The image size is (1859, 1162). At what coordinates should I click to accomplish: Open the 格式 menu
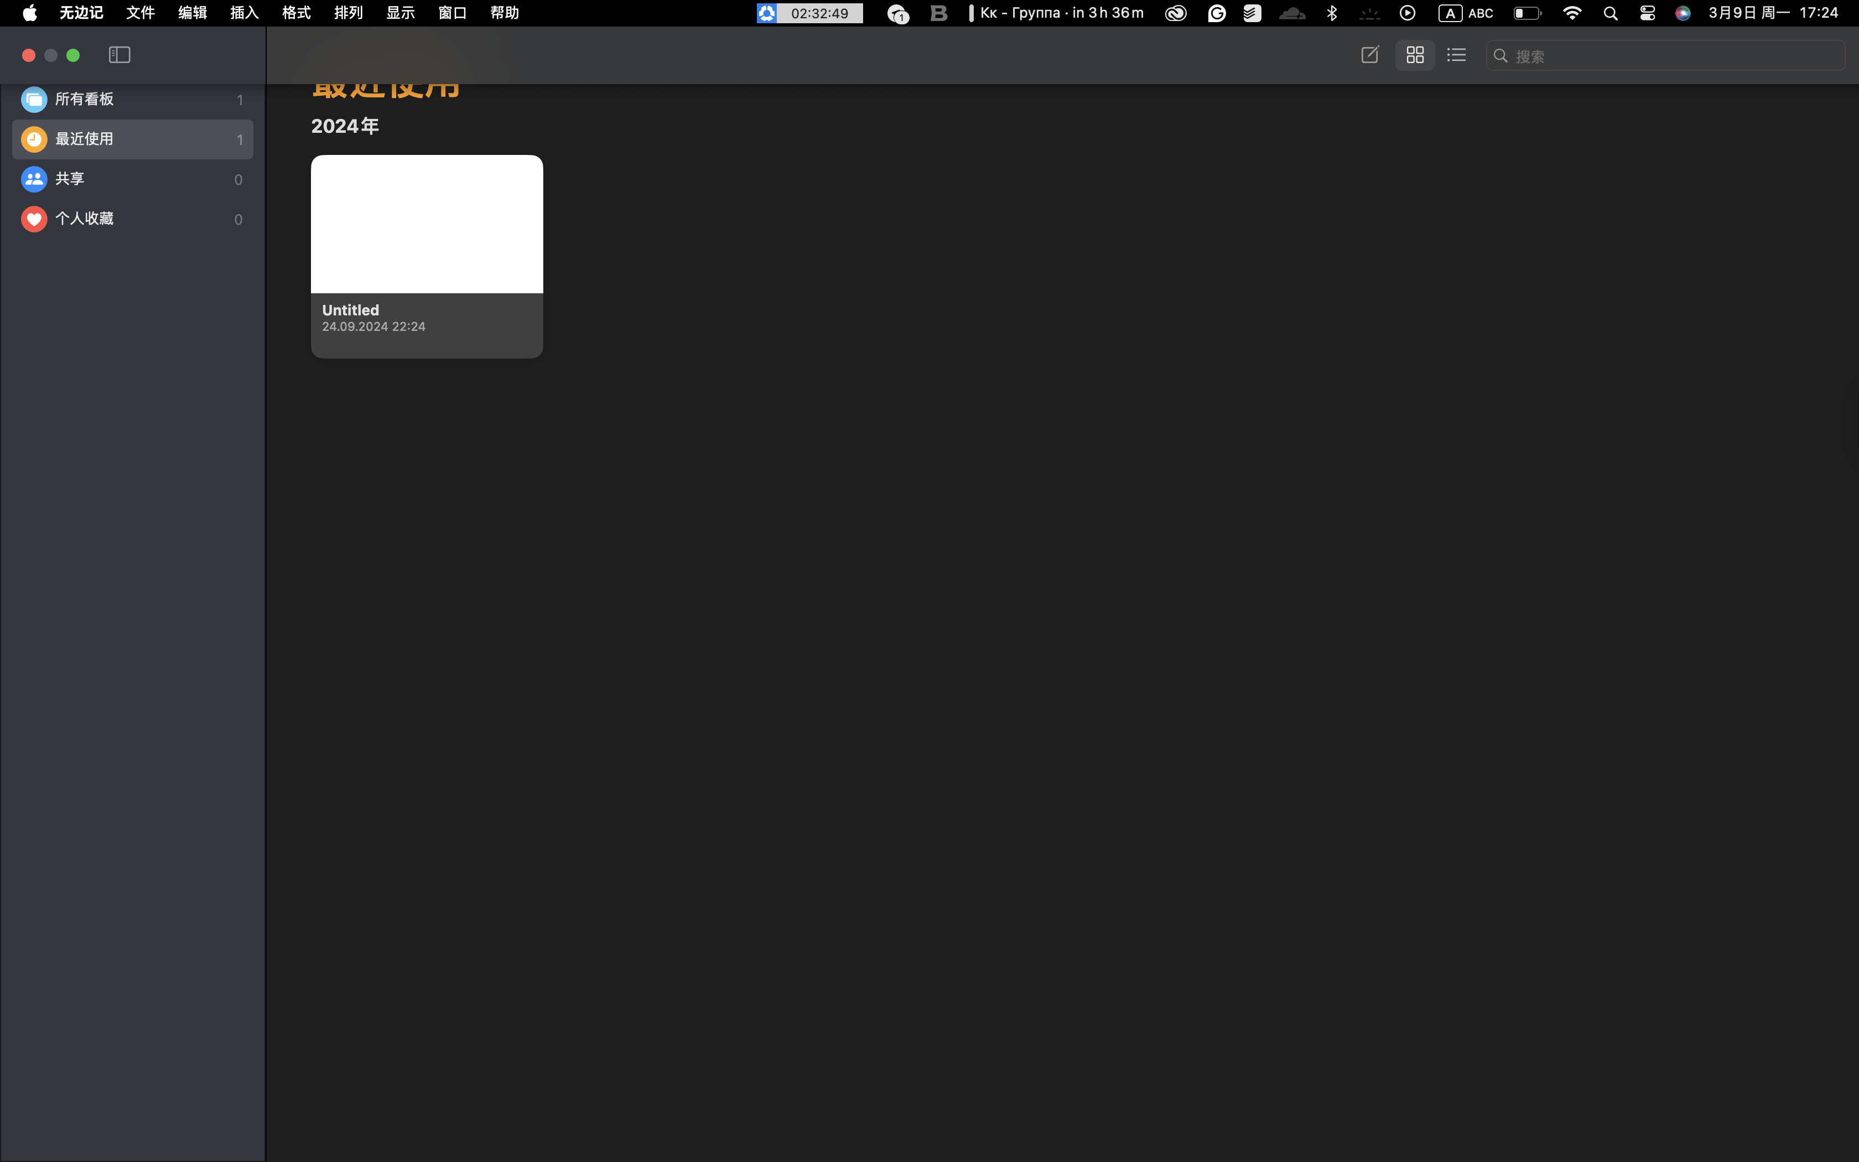(296, 13)
